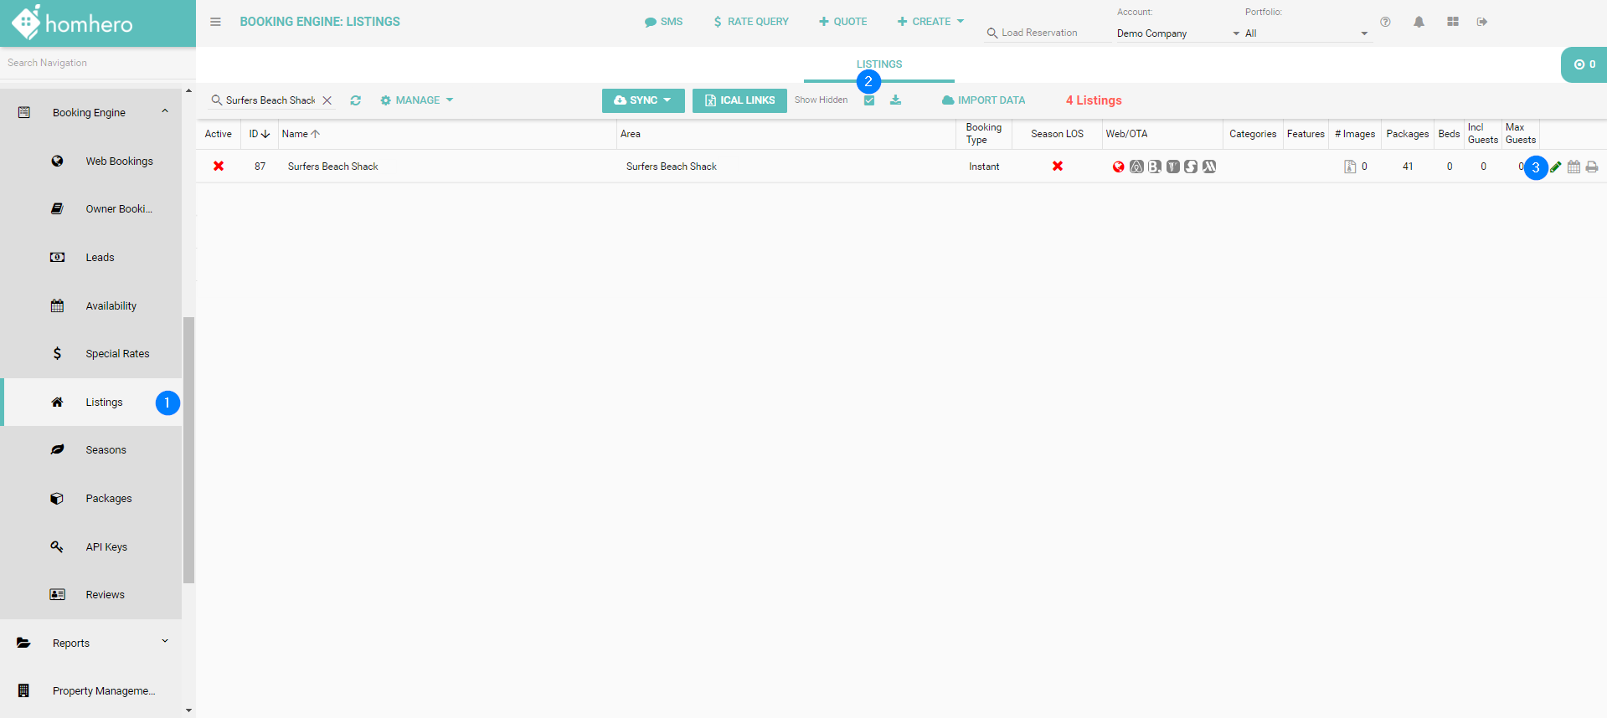
Task: Click IMPORT DATA
Action: point(983,100)
